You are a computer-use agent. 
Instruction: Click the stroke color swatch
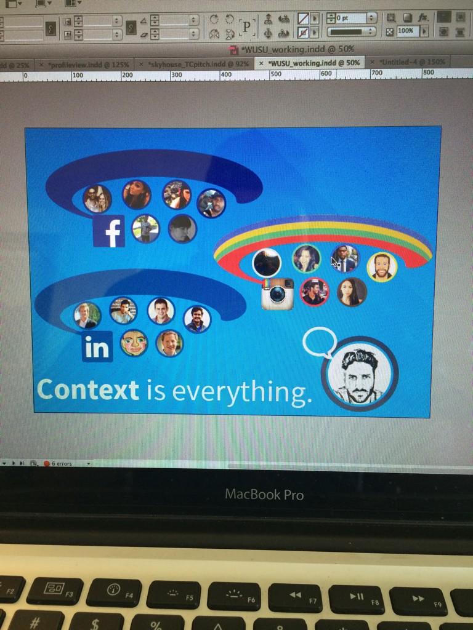(303, 32)
